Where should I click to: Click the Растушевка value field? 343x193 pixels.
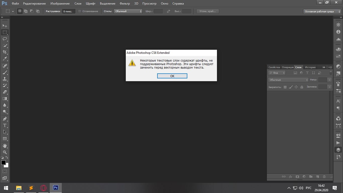pos(69,11)
